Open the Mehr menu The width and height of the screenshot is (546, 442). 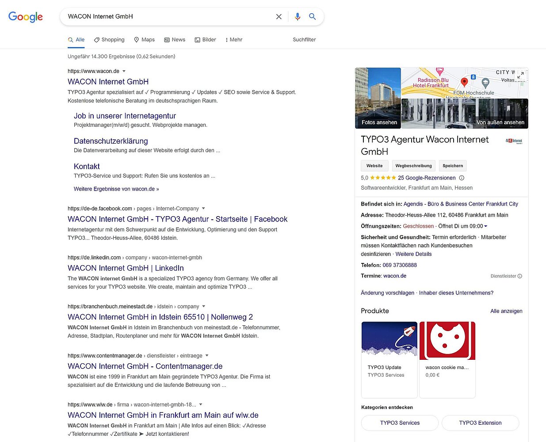233,40
